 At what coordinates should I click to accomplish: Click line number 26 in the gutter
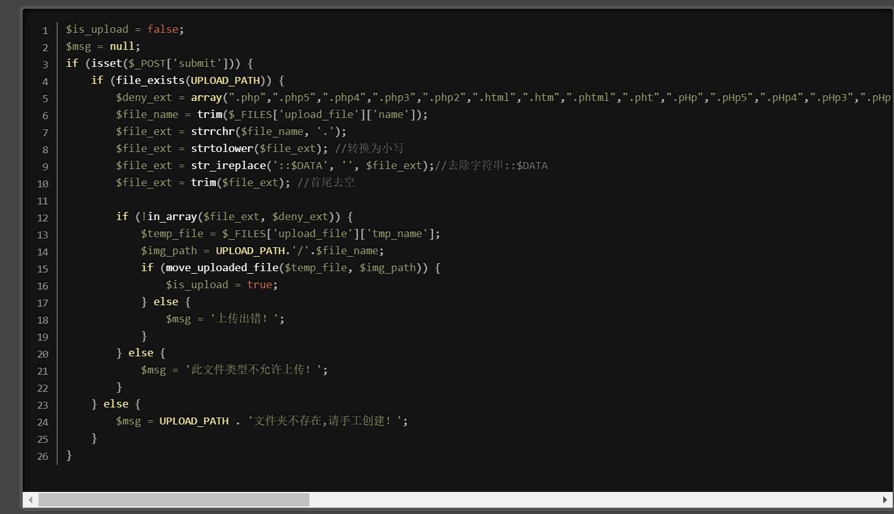[42, 456]
